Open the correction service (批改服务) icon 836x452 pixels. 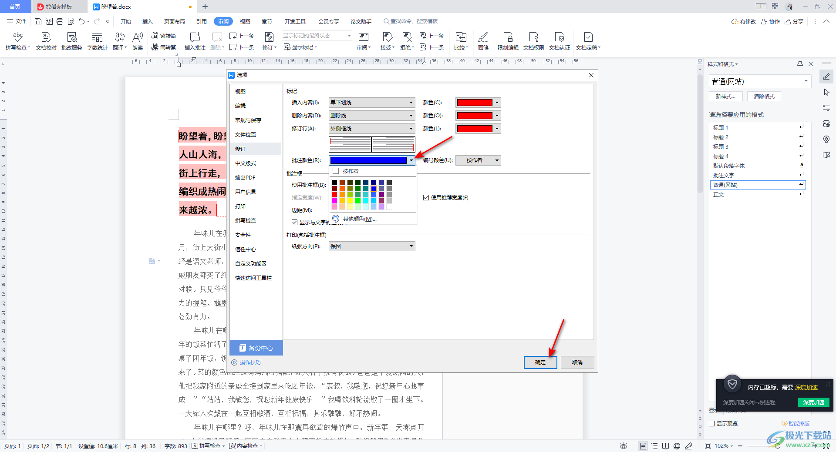coord(72,41)
